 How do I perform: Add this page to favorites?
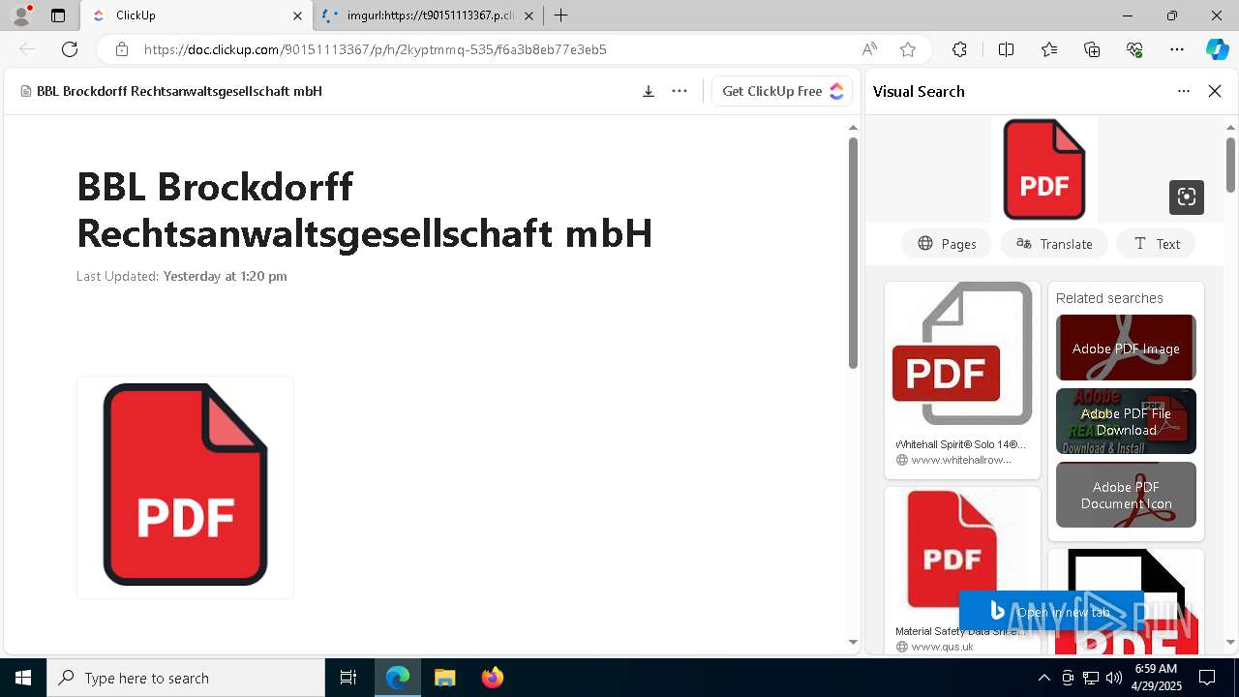(x=908, y=49)
